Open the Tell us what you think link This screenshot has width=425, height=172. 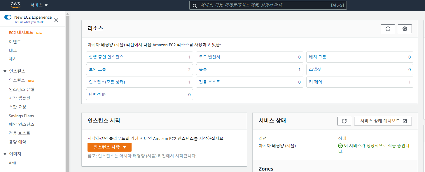pyautogui.click(x=29, y=22)
